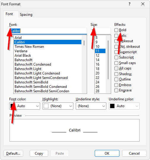Select Arial Black font

[x=48, y=56]
